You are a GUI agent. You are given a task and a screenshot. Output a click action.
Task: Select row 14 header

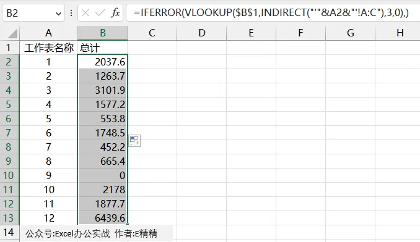(9, 232)
